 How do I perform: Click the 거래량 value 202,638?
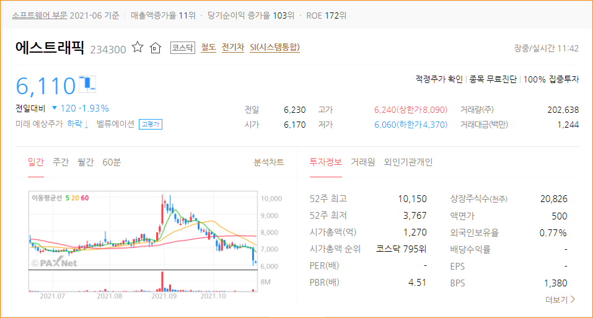tap(563, 110)
